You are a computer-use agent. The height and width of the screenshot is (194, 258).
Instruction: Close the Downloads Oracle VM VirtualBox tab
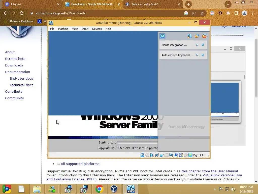pyautogui.click(x=119, y=4)
